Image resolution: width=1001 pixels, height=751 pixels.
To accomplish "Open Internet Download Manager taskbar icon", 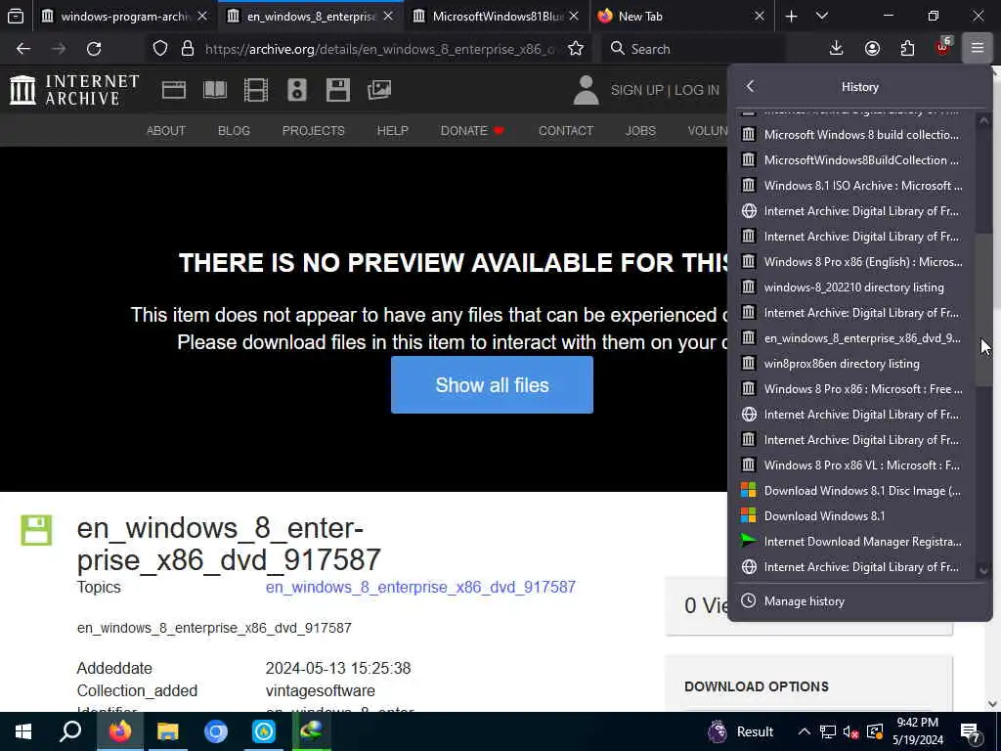I will coord(312,731).
